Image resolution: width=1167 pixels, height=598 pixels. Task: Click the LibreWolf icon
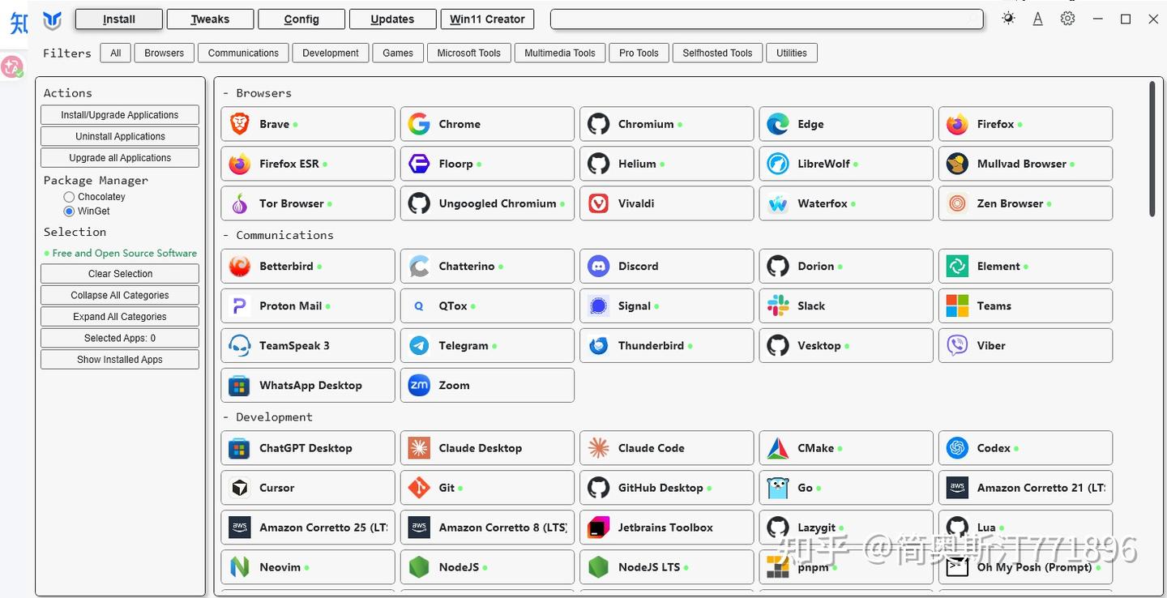(778, 164)
